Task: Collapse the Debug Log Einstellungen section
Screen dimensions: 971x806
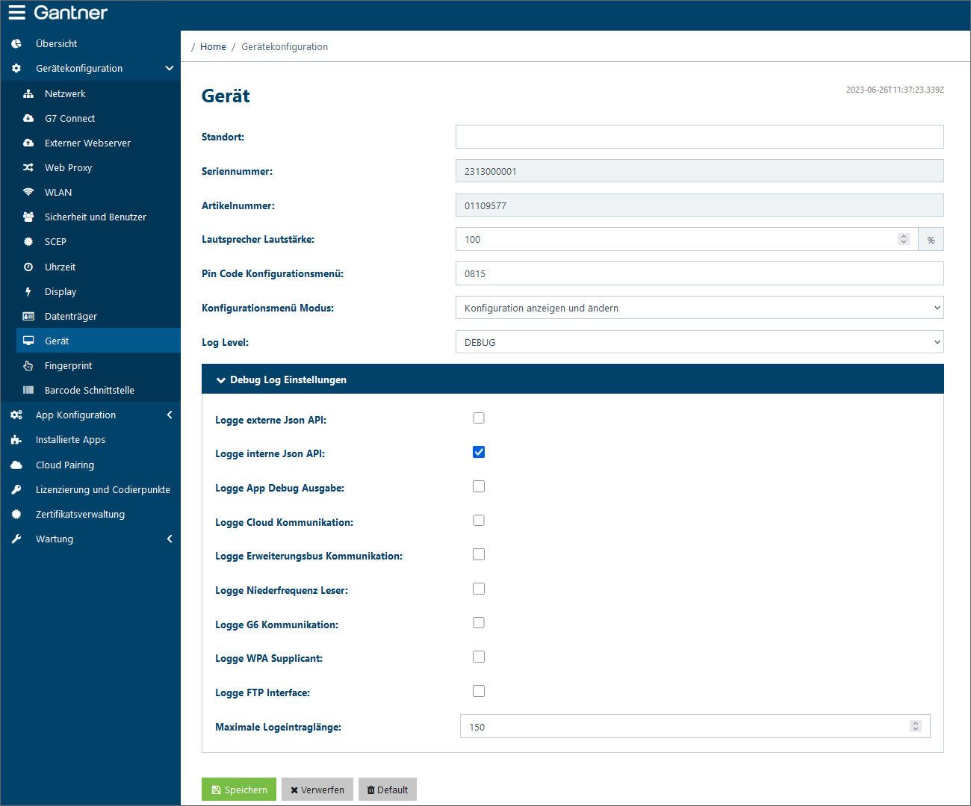Action: [573, 379]
